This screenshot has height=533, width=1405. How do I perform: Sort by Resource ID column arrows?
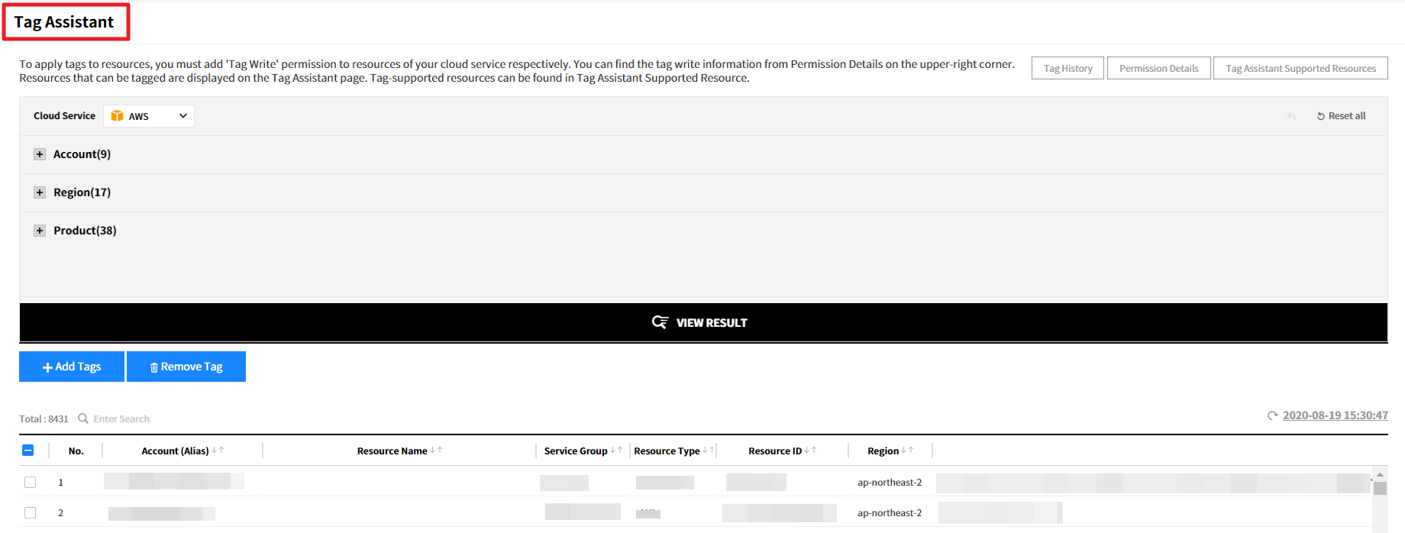pos(810,451)
